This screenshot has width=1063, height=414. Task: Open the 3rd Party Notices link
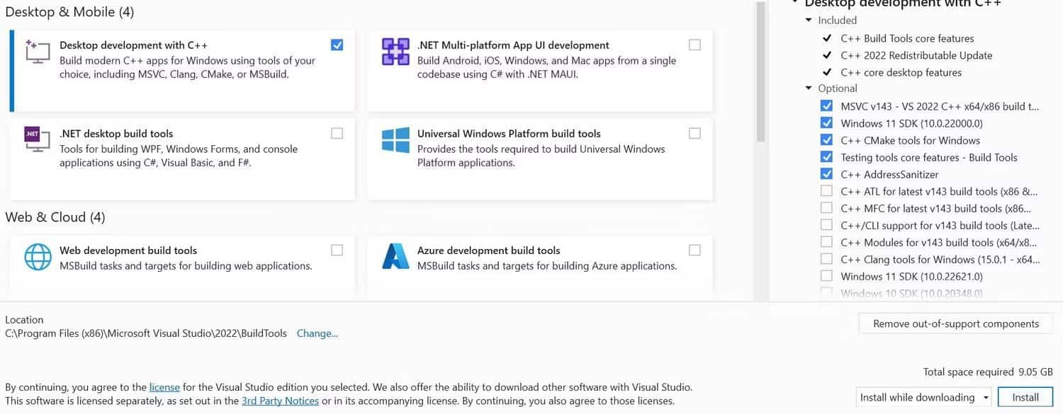(x=280, y=401)
